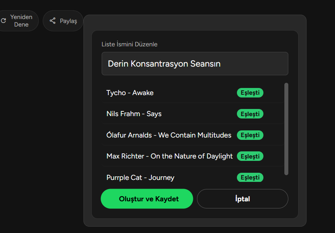Screen dimensions: 335x233
Task: Click Eşleşti badge beside Max Richter track
Action: pyautogui.click(x=250, y=156)
